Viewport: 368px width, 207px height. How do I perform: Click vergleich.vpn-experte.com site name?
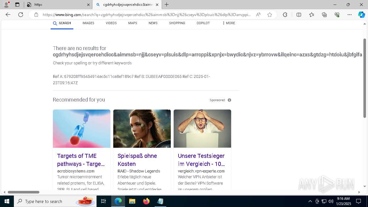(x=201, y=171)
